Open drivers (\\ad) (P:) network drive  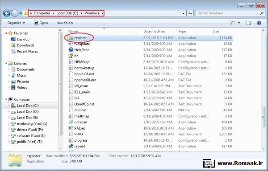[27, 130]
